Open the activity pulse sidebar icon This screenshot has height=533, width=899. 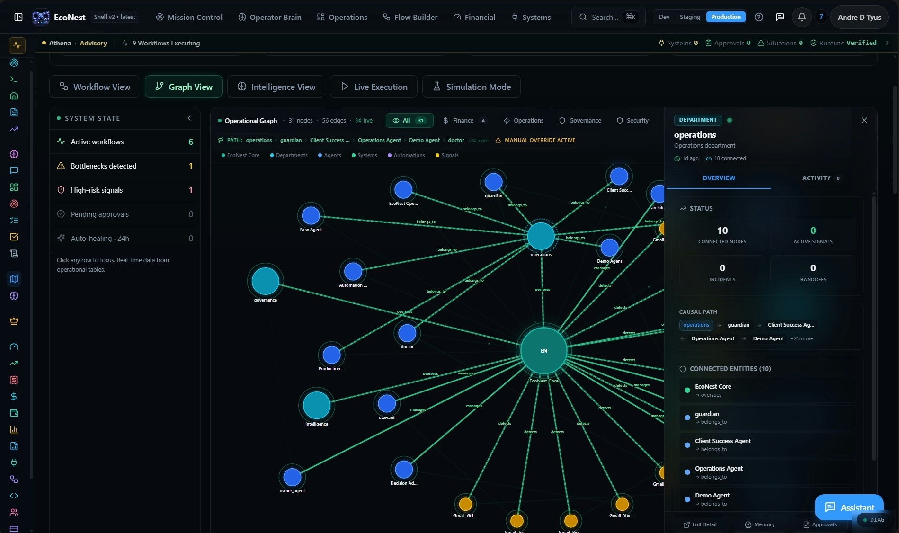17,45
